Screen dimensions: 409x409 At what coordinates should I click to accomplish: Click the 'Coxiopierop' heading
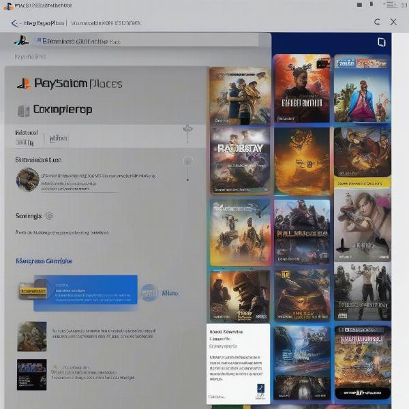coord(63,110)
